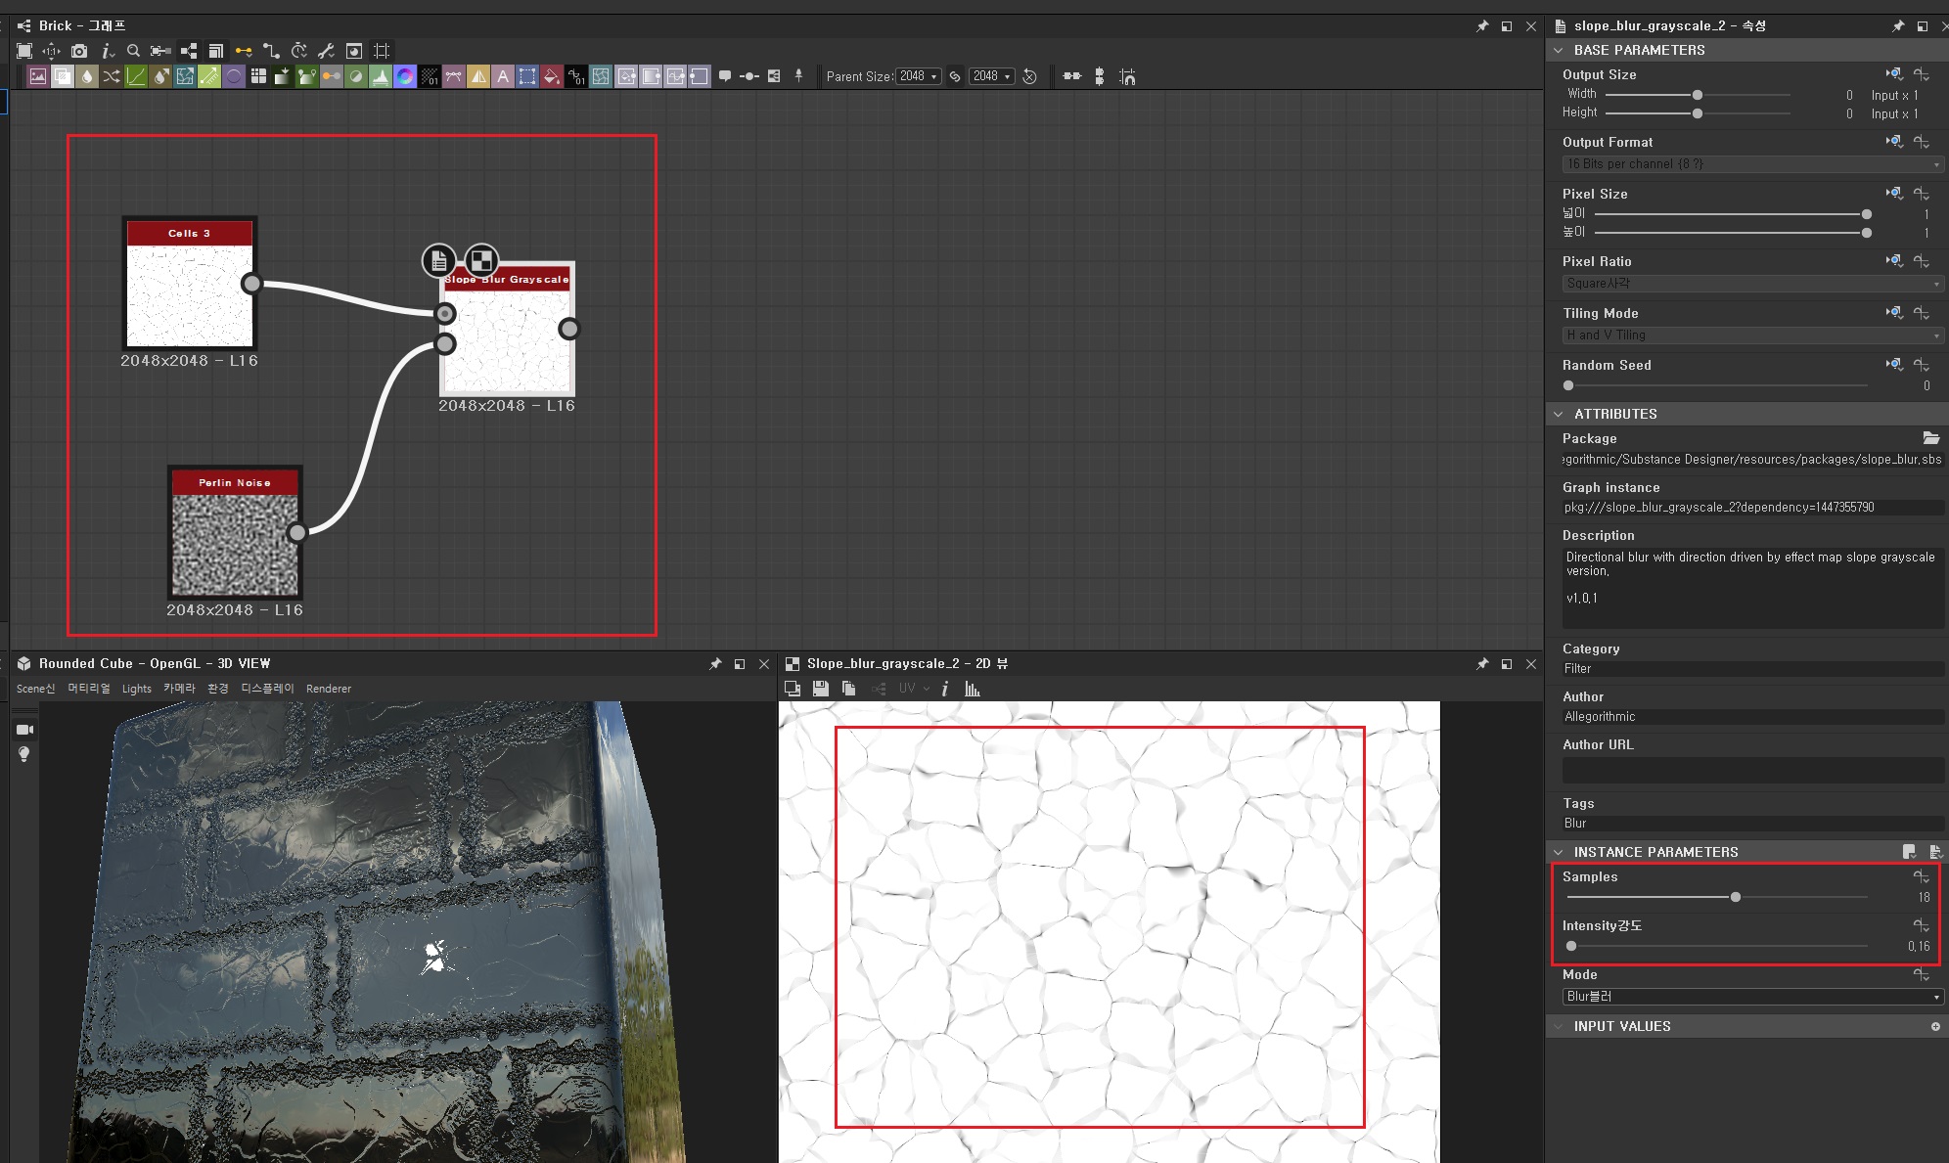Toggle the 3D view light bulb icon
Viewport: 1949px width, 1163px height.
click(24, 754)
